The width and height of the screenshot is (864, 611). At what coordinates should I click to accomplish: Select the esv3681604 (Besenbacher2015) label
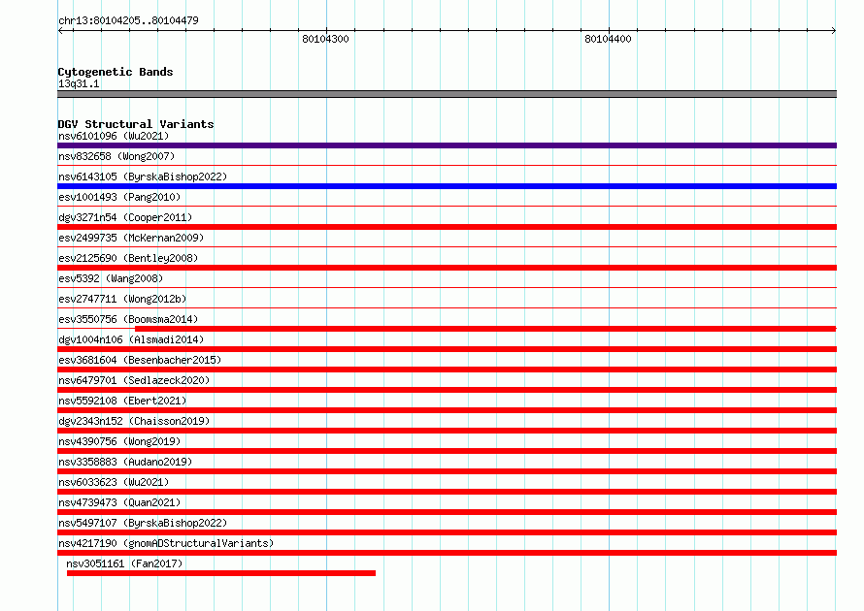point(140,360)
